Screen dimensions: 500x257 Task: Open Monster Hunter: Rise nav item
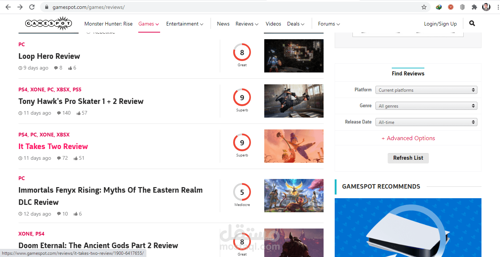(x=108, y=24)
